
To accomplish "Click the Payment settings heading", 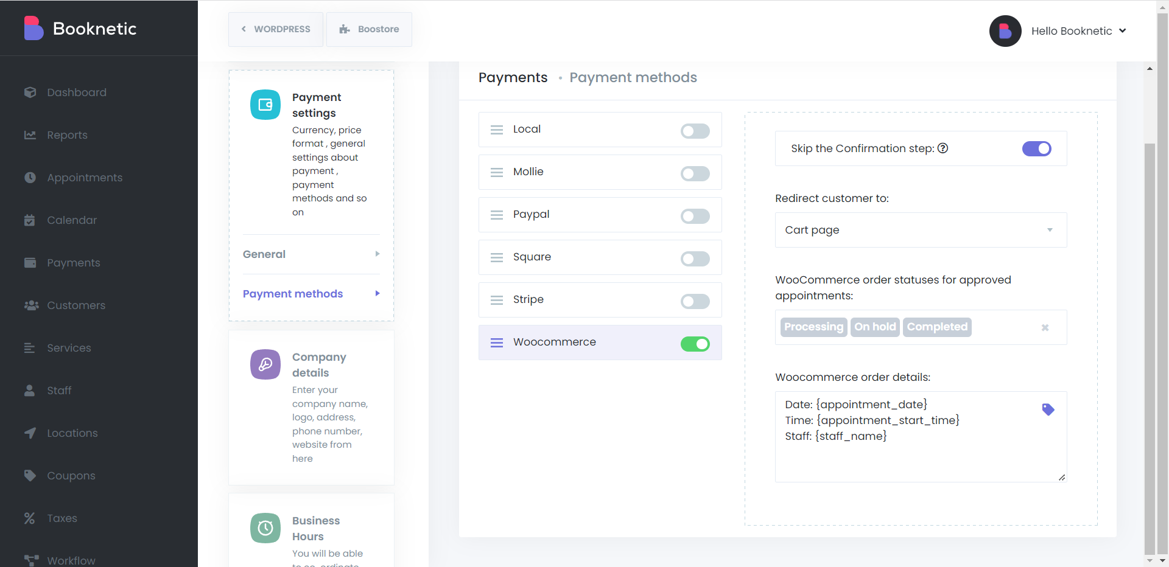I will [317, 105].
